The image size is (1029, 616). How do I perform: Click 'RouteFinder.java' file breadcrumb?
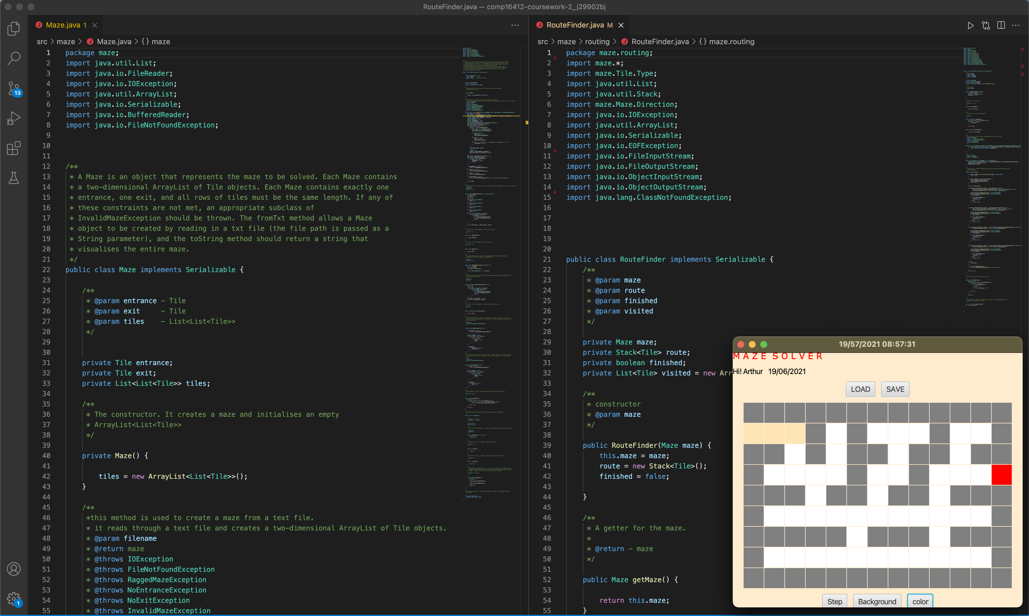click(x=655, y=42)
